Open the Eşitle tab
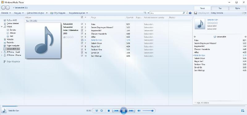The height and width of the screenshot is (115, 247). [238, 8]
